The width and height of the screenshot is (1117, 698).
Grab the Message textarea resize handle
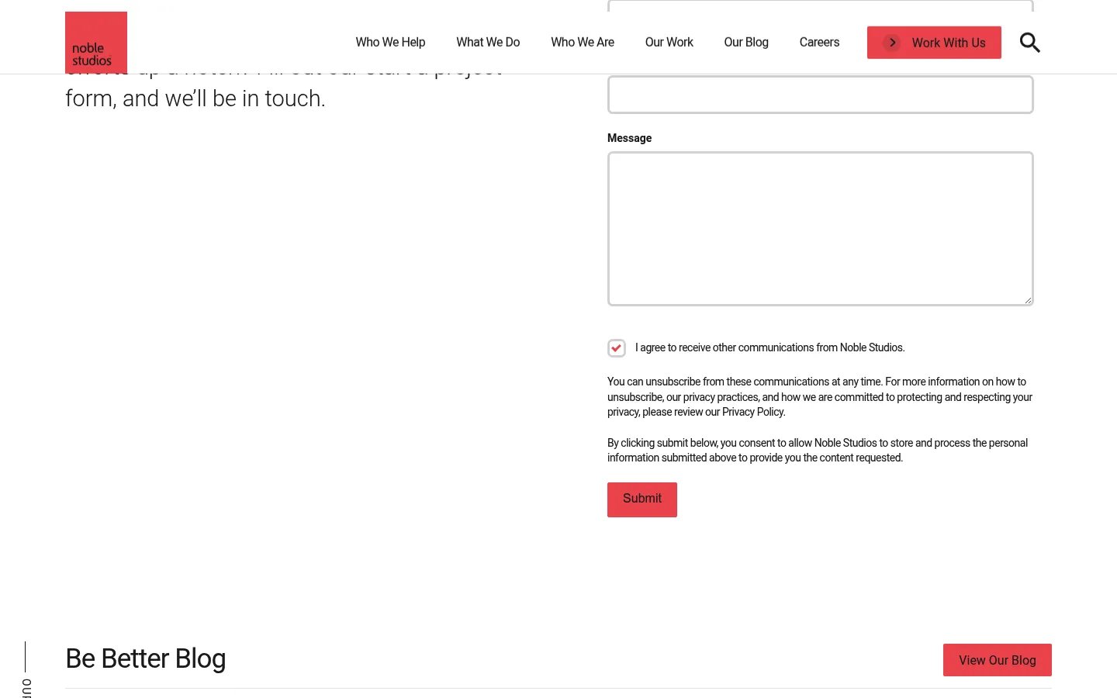[1028, 300]
